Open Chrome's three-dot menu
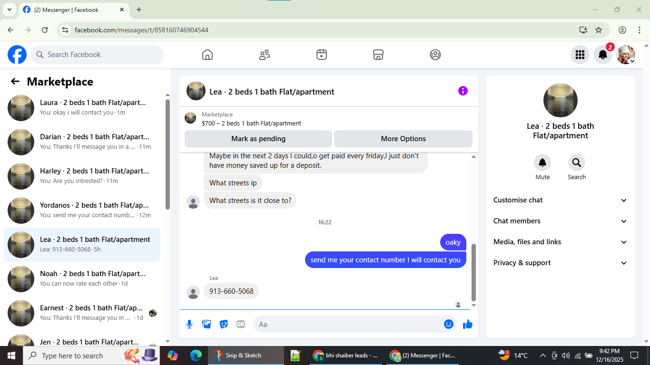This screenshot has height=365, width=650. click(639, 30)
